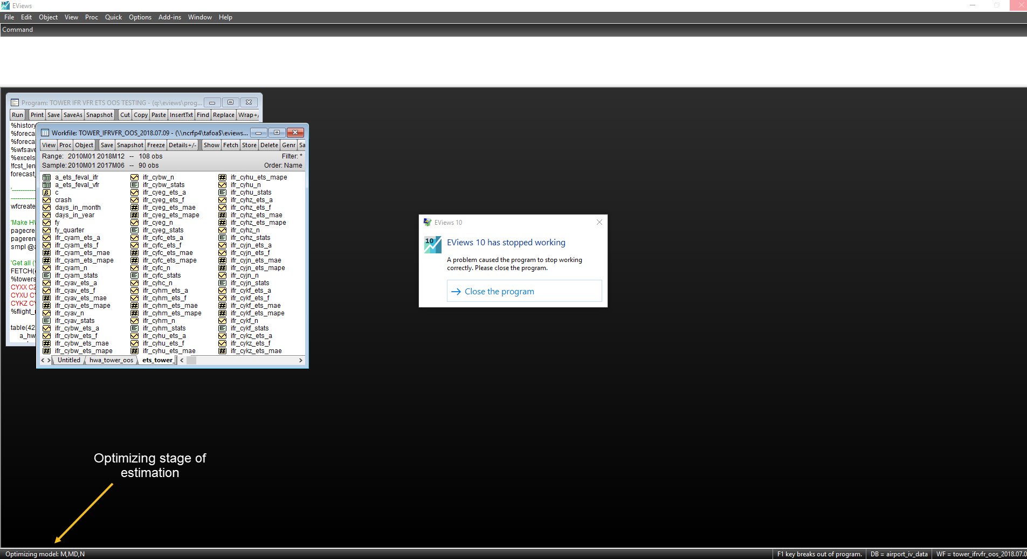Click Delete in the Workfile toolbar

pyautogui.click(x=269, y=145)
